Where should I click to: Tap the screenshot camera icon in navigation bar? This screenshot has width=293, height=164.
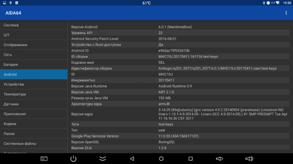coord(44,159)
